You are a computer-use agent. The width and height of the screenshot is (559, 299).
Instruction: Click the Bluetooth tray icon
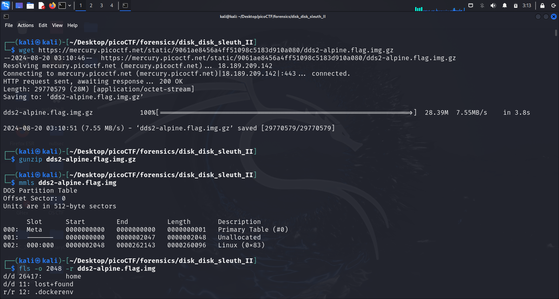[x=482, y=6]
